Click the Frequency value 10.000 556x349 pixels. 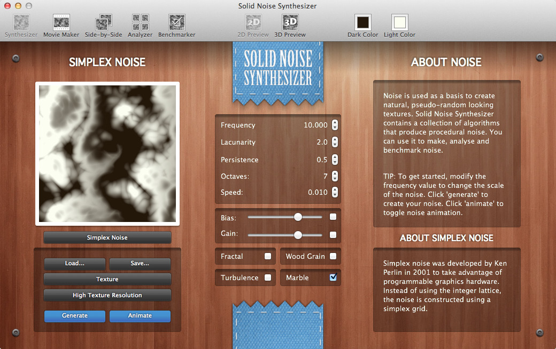click(x=315, y=125)
